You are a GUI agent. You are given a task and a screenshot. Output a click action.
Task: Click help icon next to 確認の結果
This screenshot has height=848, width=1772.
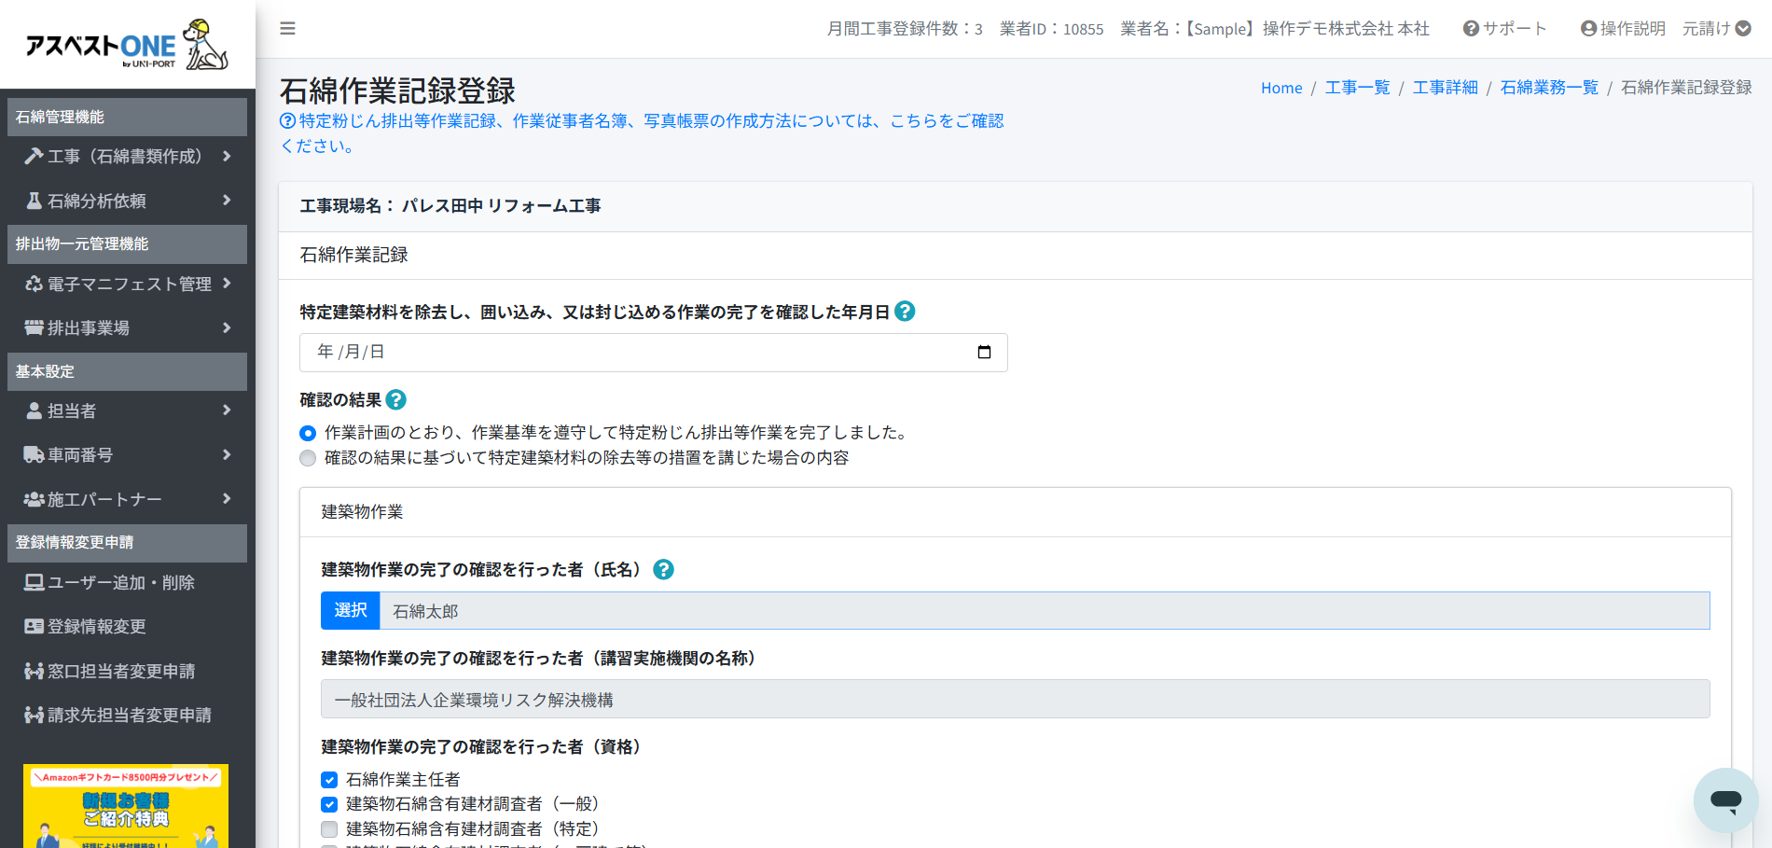click(x=396, y=400)
